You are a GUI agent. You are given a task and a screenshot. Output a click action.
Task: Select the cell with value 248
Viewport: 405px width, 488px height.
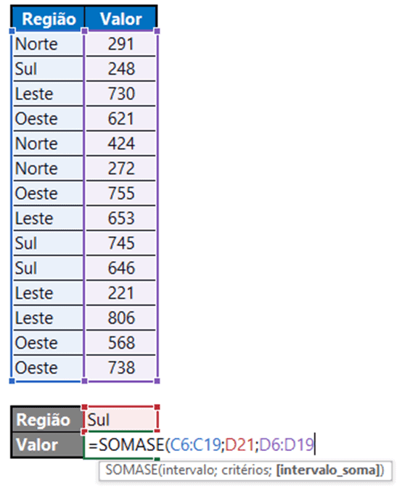(x=121, y=69)
